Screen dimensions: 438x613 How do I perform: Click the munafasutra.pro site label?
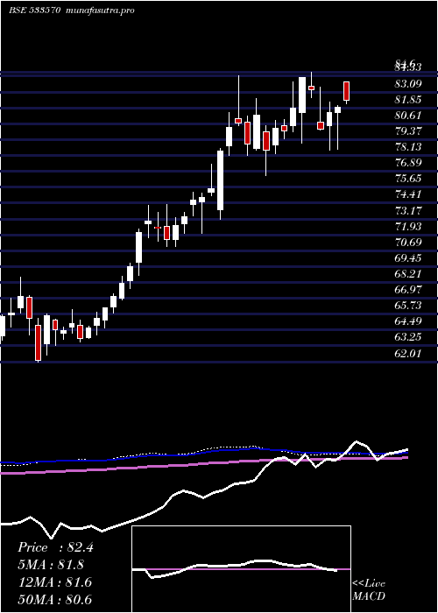tap(101, 11)
